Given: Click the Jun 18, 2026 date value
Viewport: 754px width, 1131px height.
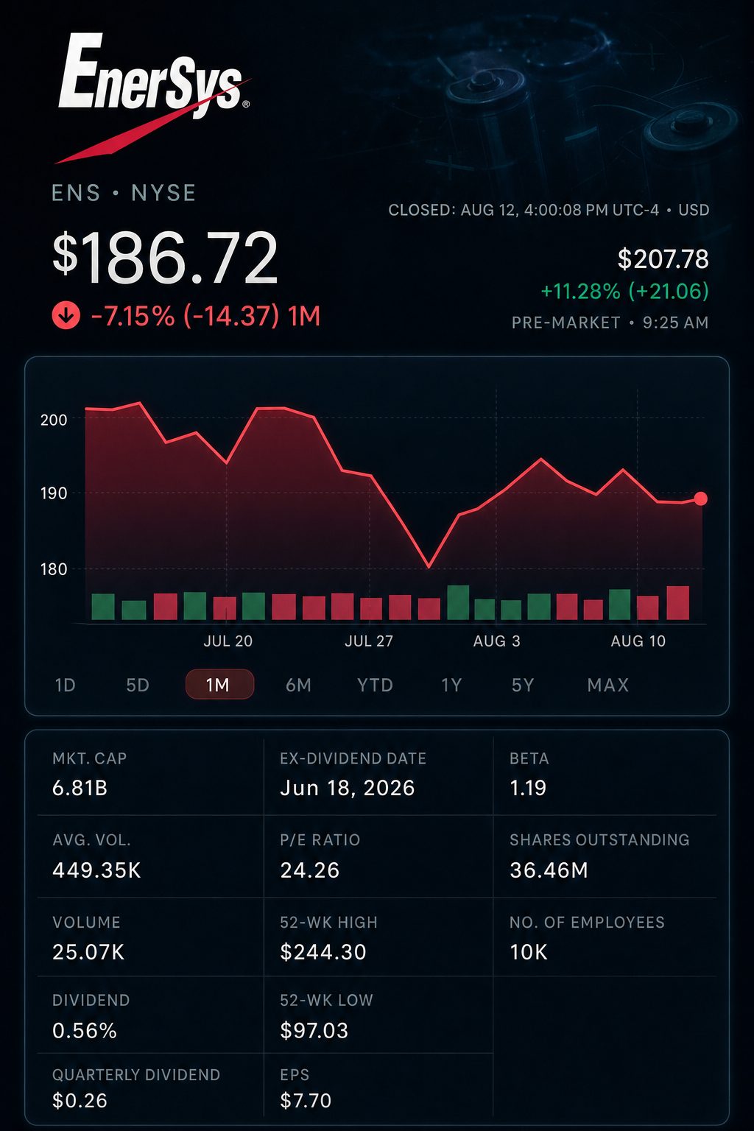Looking at the screenshot, I should pyautogui.click(x=348, y=789).
